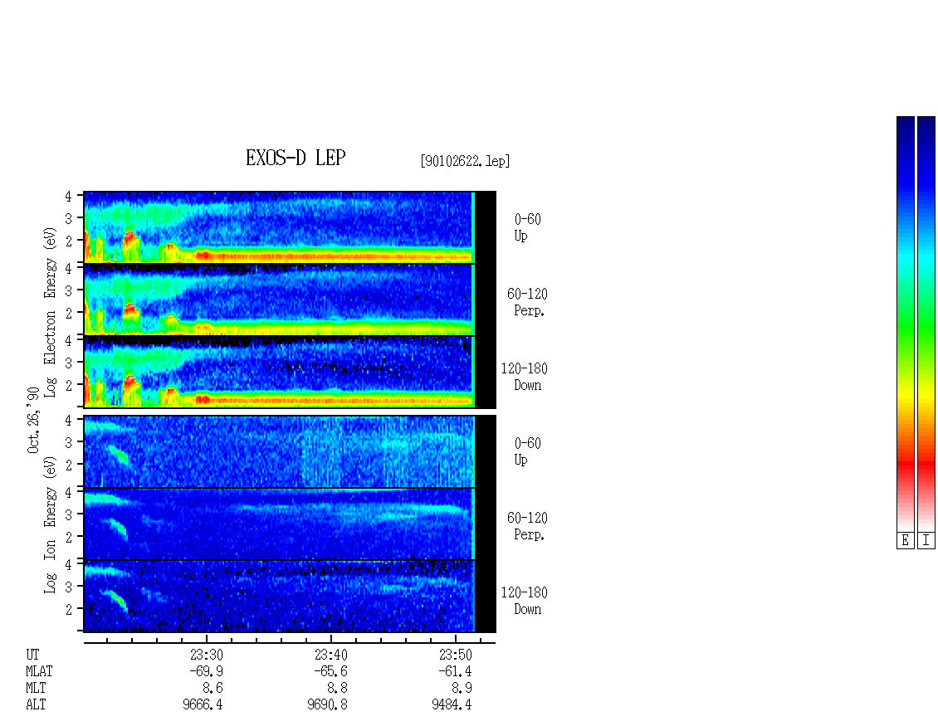Click the MLT value 8.6
Image resolution: width=938 pixels, height=726 pixels.
213,689
